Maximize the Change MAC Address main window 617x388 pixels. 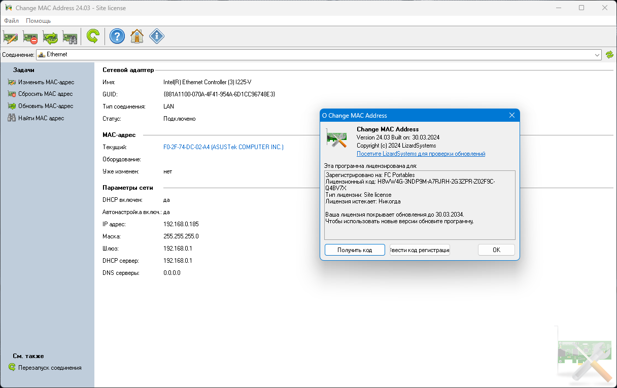tap(581, 8)
